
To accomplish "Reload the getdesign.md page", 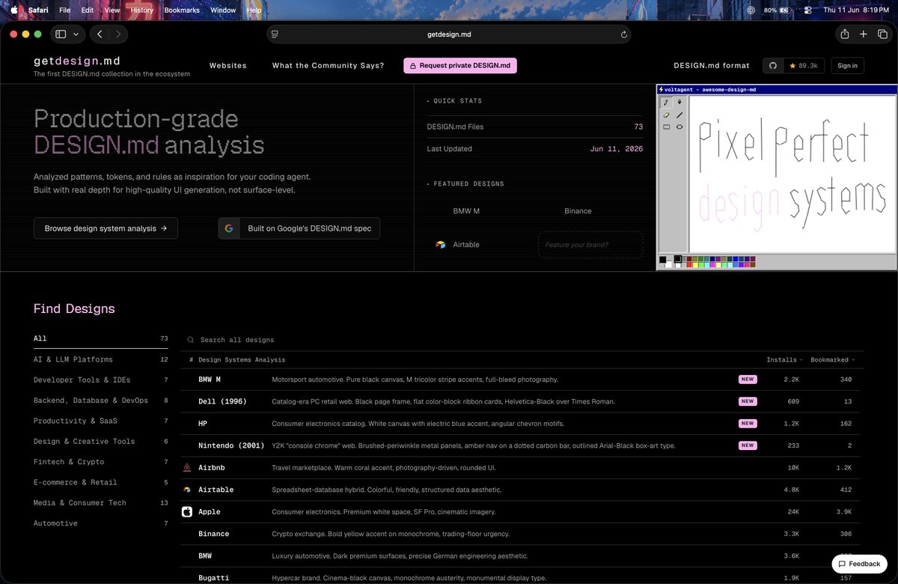I will [623, 34].
